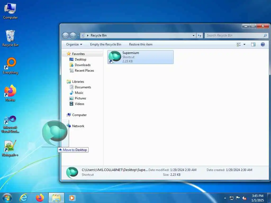
Task: Click the Recycle Bin icon in address bar
Action: point(83,35)
